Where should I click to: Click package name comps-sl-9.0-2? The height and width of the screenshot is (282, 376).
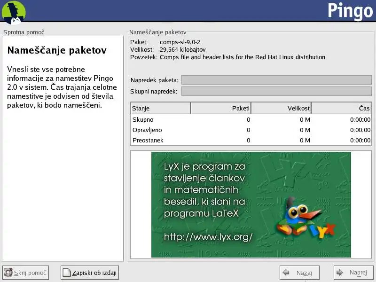(x=180, y=42)
